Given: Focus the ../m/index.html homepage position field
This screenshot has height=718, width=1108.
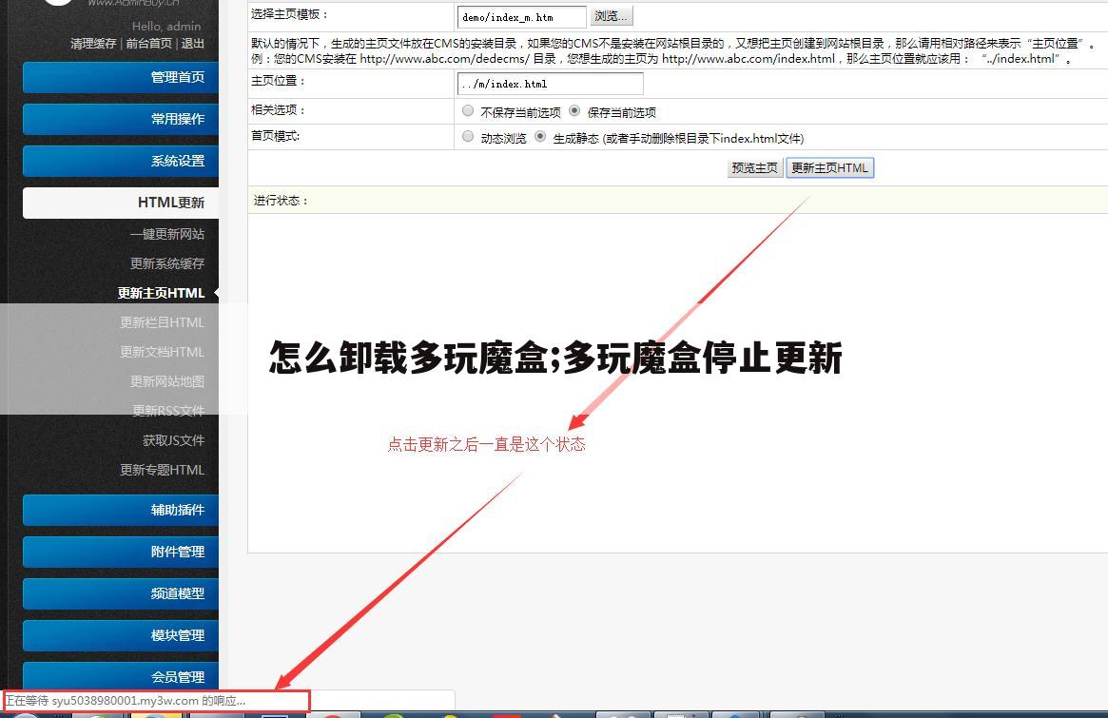Looking at the screenshot, I should (550, 84).
